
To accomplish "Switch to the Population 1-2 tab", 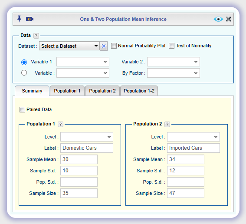I will 139,91.
